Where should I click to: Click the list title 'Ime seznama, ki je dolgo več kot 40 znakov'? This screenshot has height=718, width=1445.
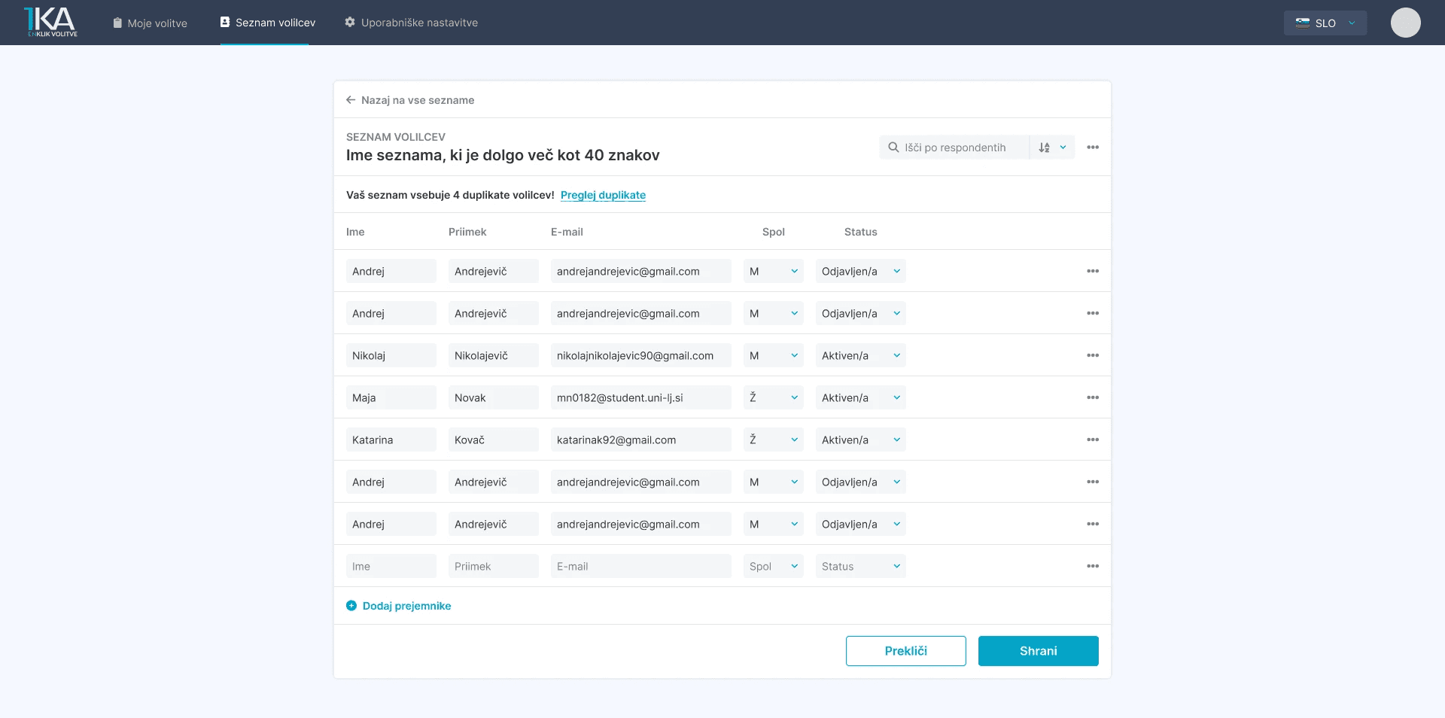click(x=503, y=155)
